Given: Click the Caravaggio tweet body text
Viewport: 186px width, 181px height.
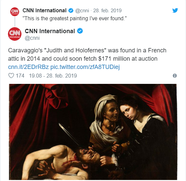Looking at the screenshot, I should (x=87, y=54).
